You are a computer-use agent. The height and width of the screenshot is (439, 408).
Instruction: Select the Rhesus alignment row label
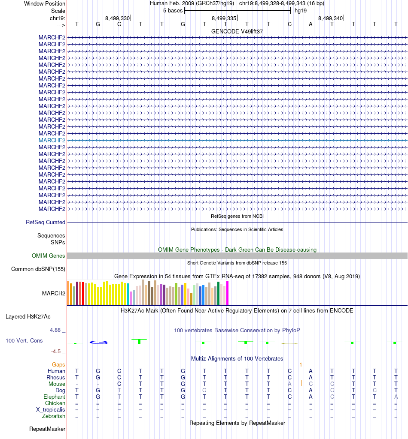56,377
